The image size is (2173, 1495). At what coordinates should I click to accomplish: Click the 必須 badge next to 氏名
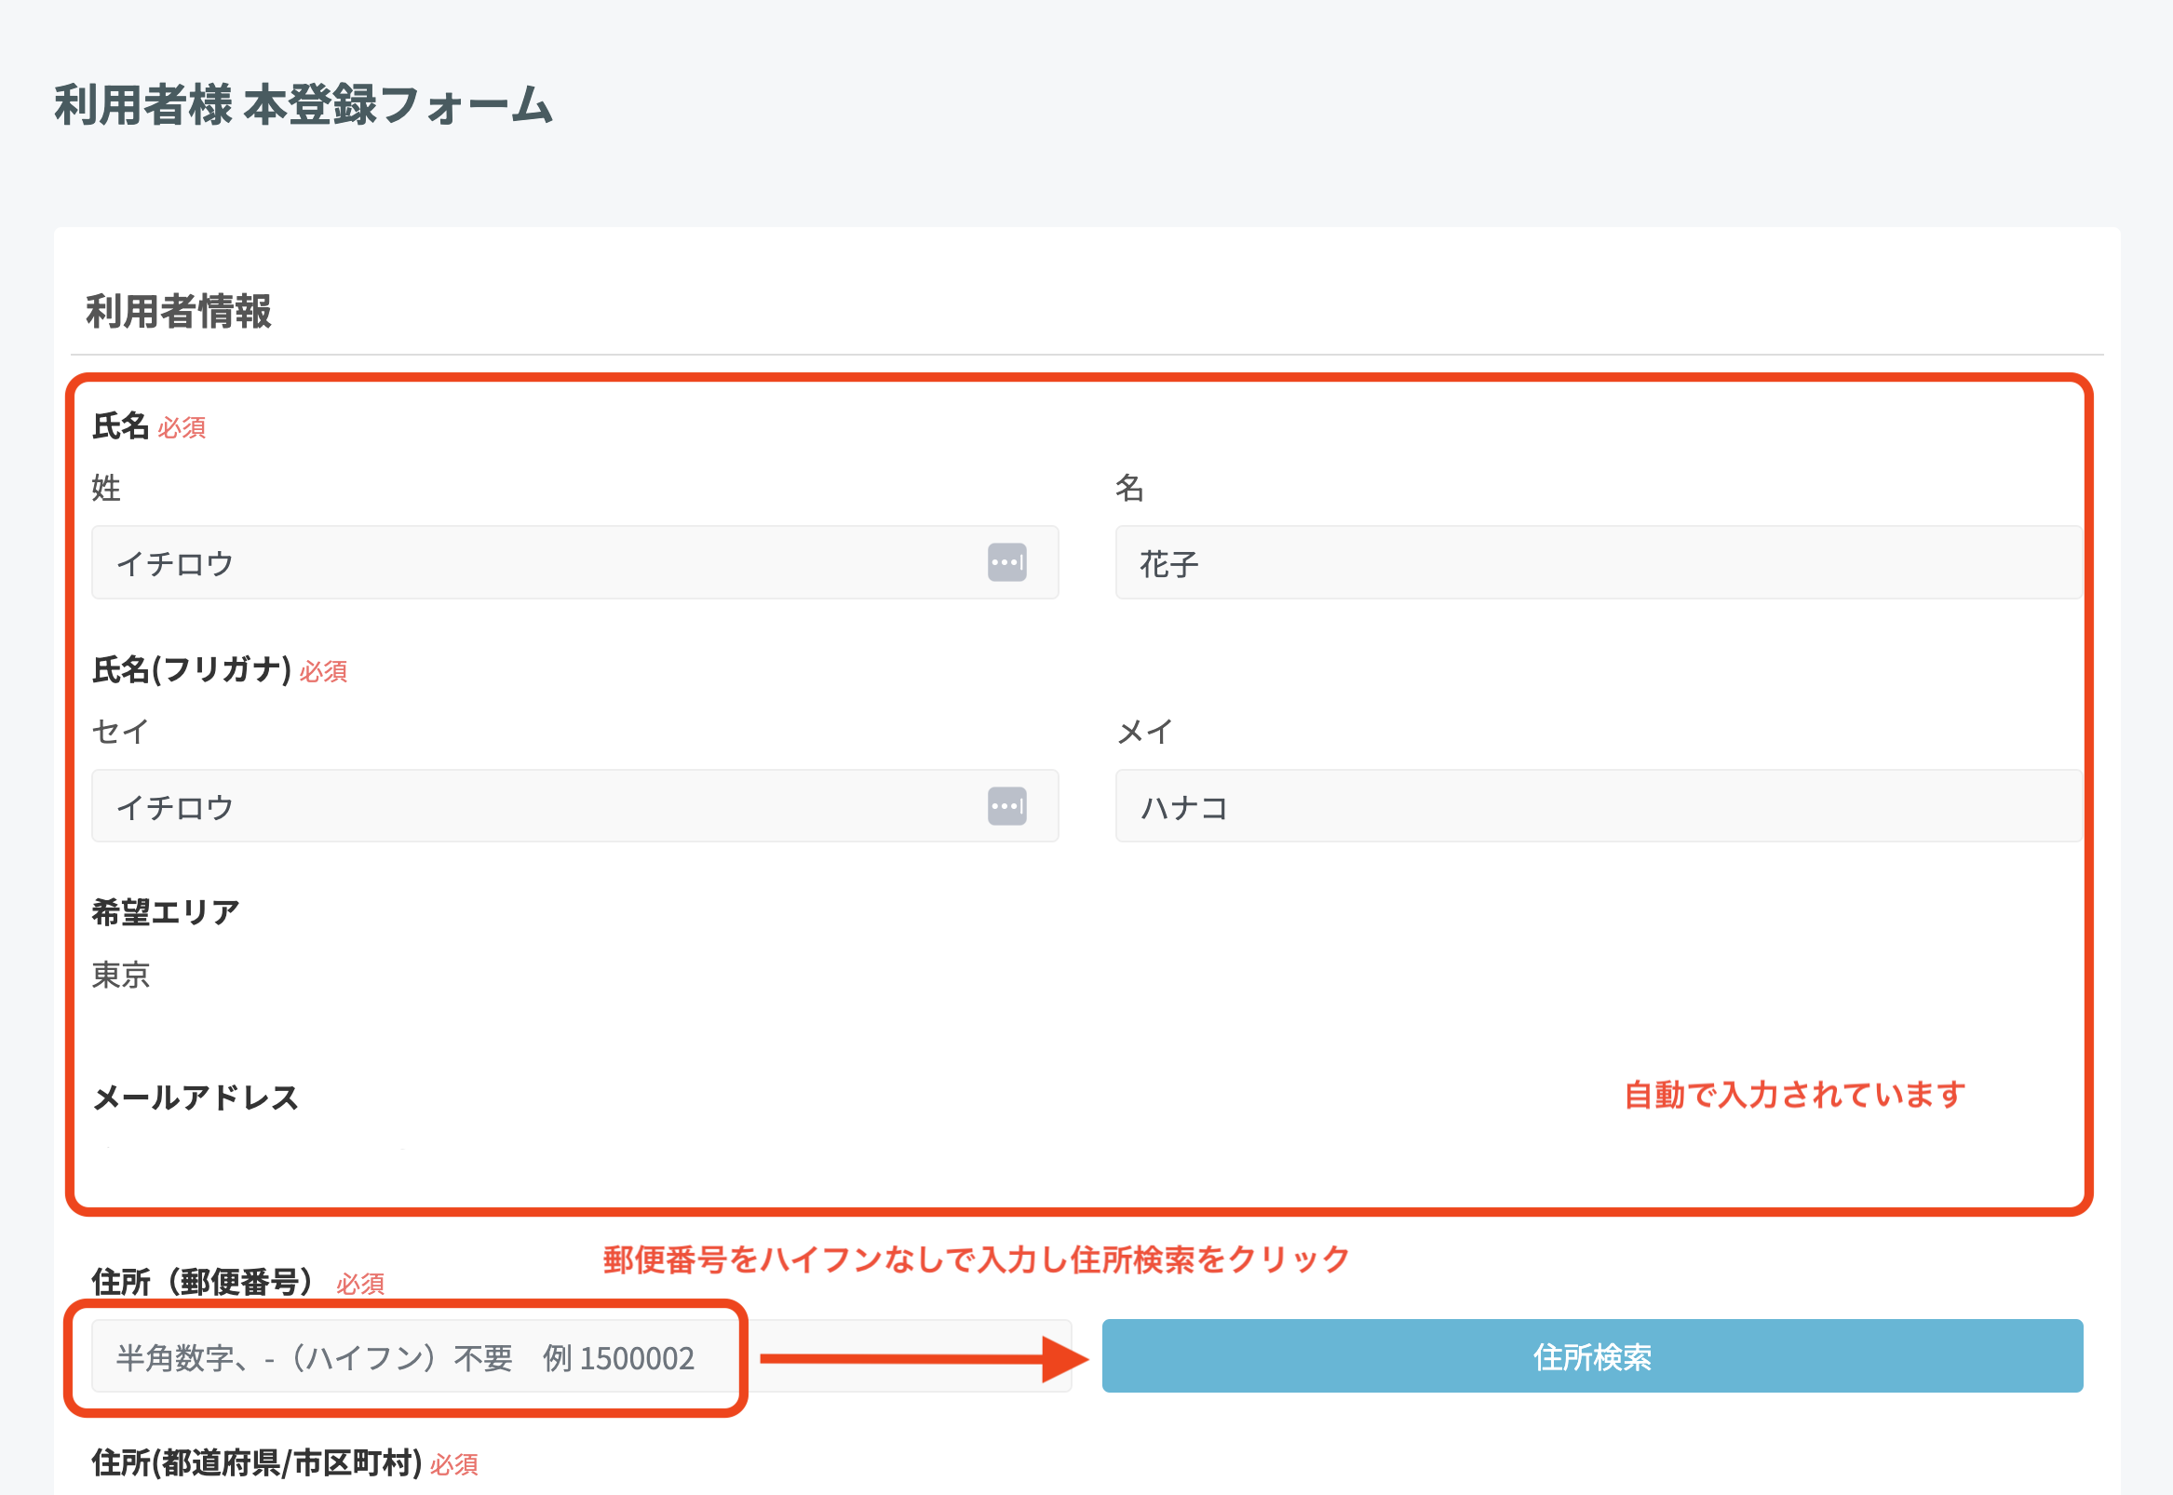point(182,428)
